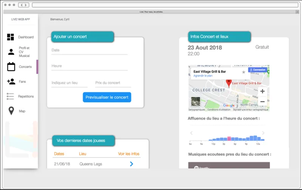This screenshot has height=190, width=302.
Task: Click the Lieu column header
Action: pos(82,154)
